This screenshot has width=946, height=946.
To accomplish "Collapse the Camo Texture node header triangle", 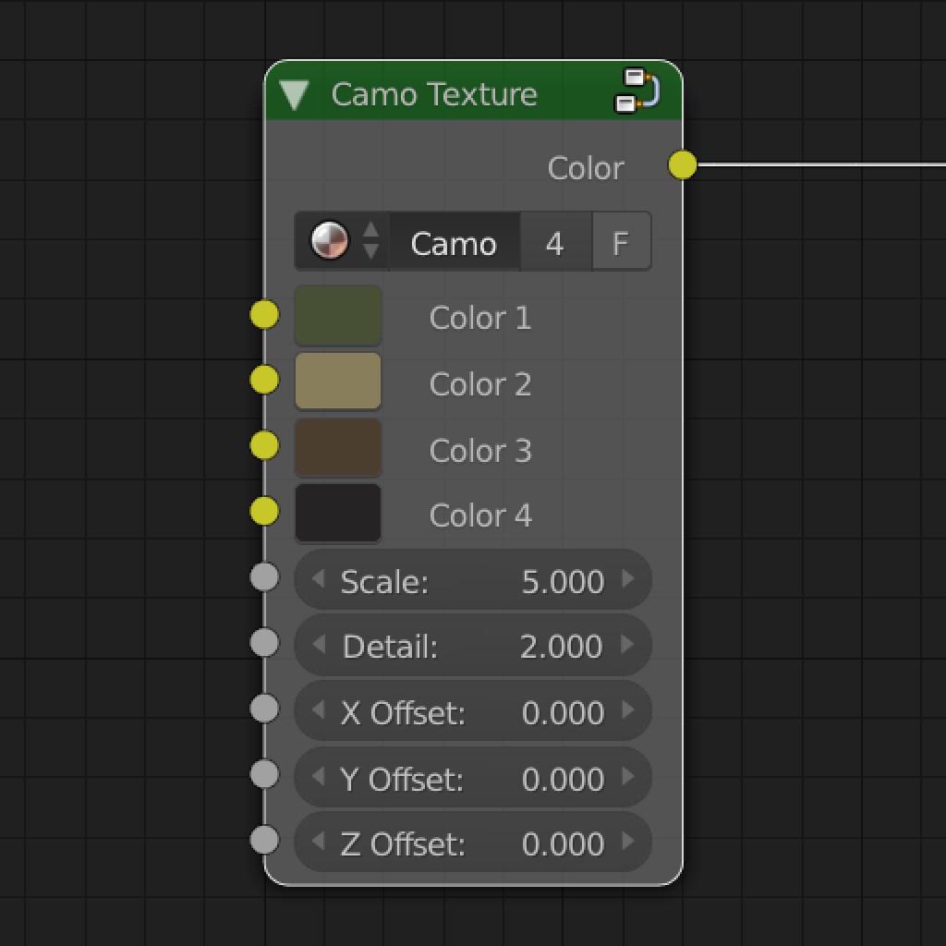I will (x=294, y=92).
